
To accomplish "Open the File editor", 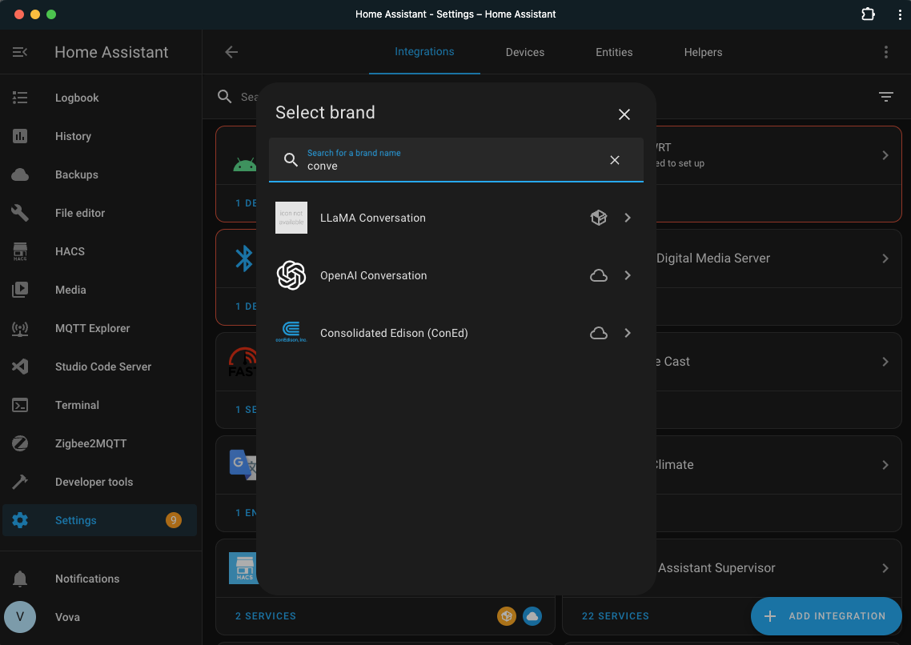I will tap(79, 213).
